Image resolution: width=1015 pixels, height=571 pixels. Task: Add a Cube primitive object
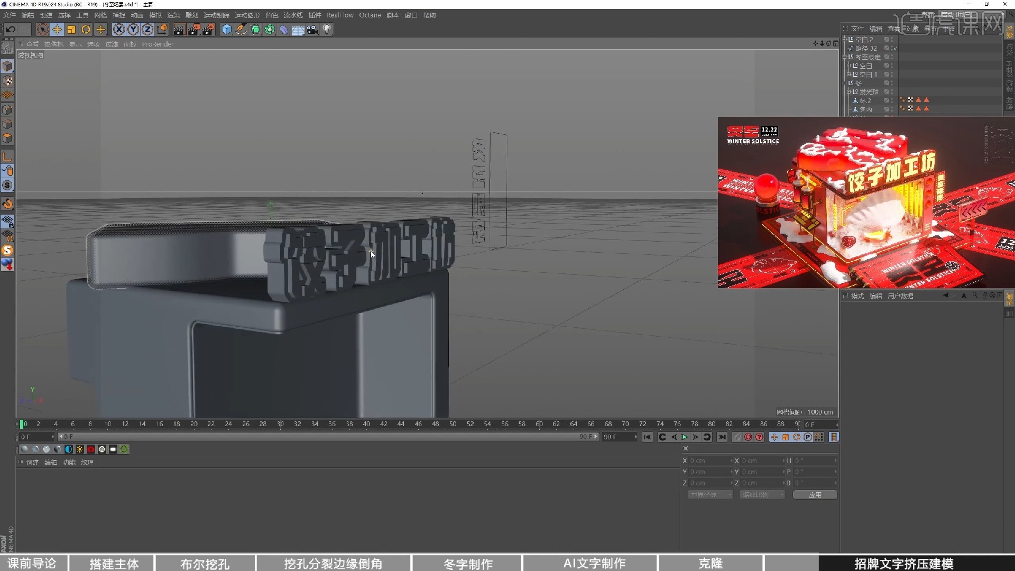[x=226, y=30]
